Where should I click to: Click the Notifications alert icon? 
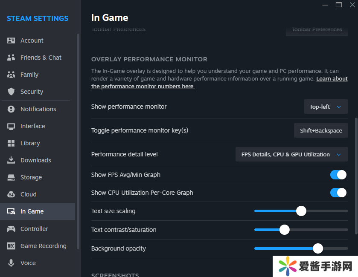tap(11, 109)
